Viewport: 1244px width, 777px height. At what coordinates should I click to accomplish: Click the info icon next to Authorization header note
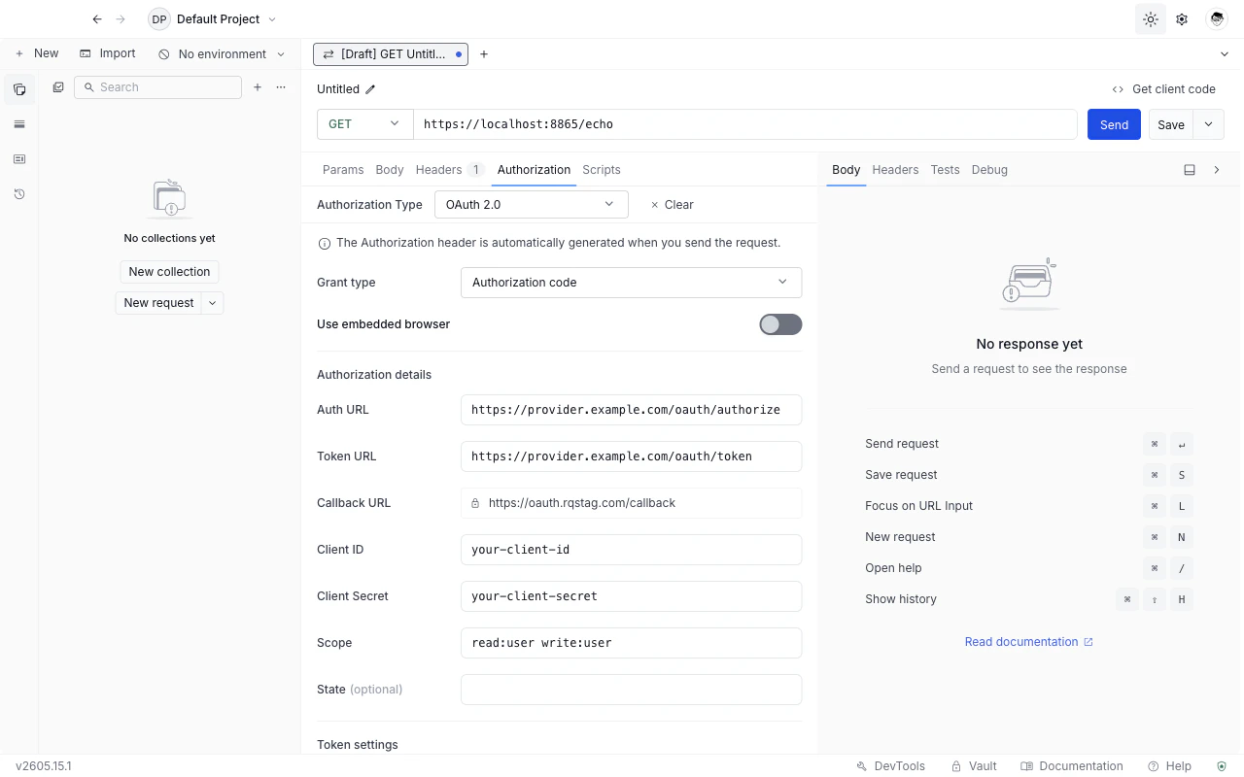coord(325,244)
